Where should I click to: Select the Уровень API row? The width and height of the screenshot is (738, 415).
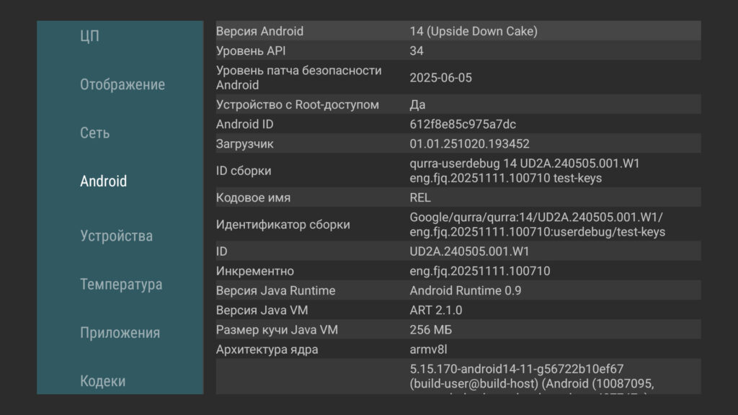pyautogui.click(x=458, y=51)
